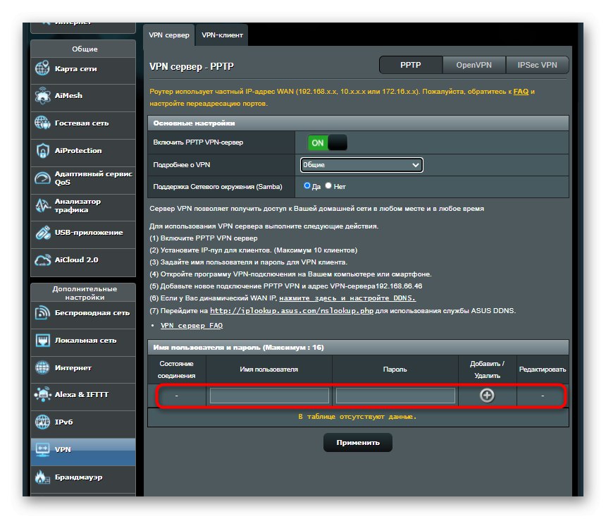
Task: Click the VPN monitor icon in sidebar
Action: (42, 449)
